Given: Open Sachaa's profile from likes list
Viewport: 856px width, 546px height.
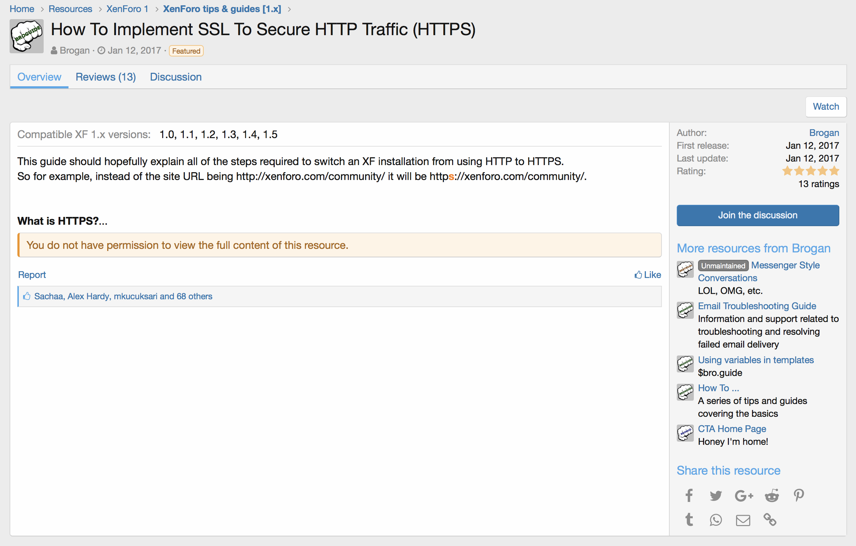Looking at the screenshot, I should (x=48, y=296).
